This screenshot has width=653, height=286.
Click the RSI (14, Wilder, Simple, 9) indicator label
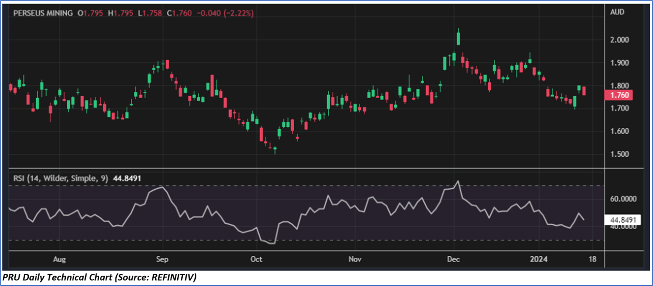[60, 178]
